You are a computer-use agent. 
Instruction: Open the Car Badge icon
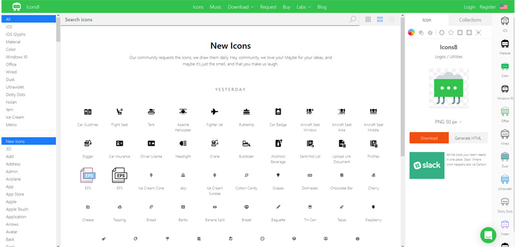[278, 112]
